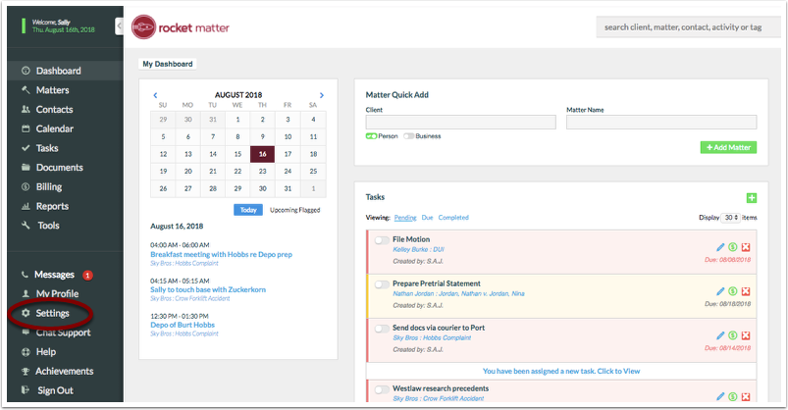
Task: Click the Matter Name input field
Action: pyautogui.click(x=661, y=122)
